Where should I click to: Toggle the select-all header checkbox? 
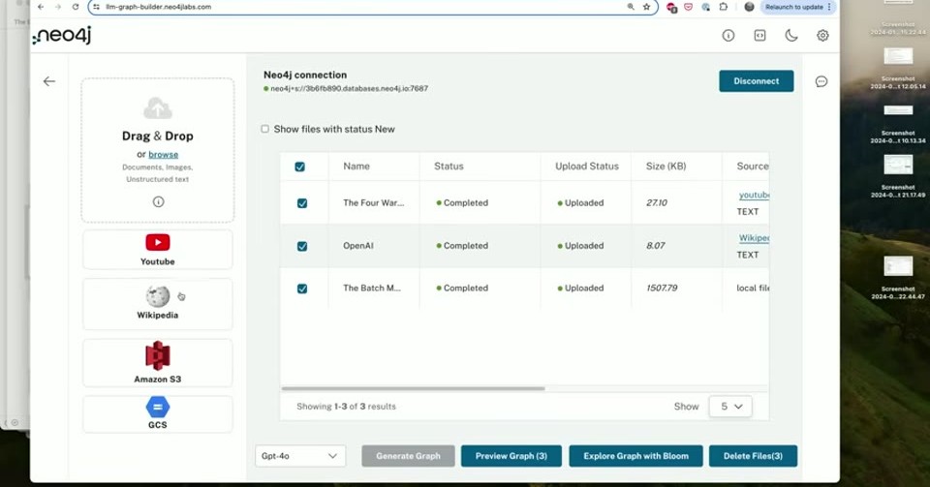(x=299, y=167)
